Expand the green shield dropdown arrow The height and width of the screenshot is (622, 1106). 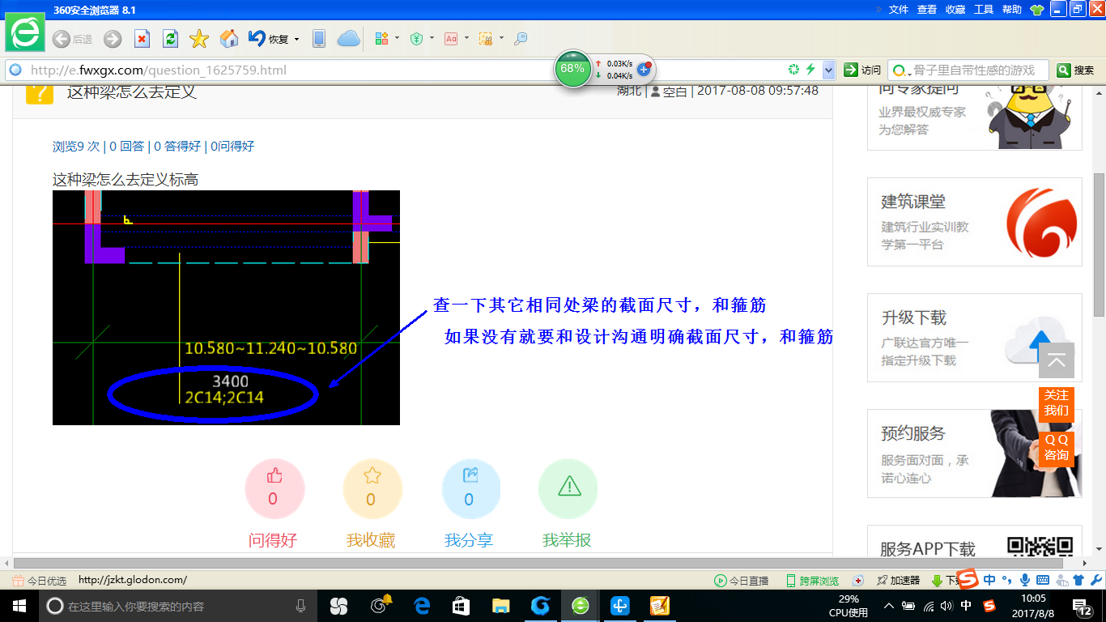tap(432, 39)
